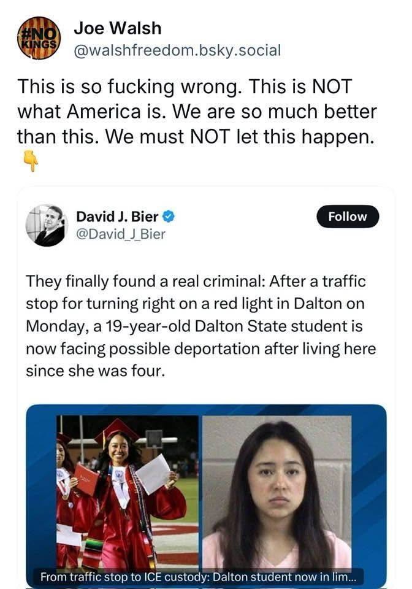Select Joe Walsh's post text starting "This is so"
412x589 pixels.
tap(197, 112)
